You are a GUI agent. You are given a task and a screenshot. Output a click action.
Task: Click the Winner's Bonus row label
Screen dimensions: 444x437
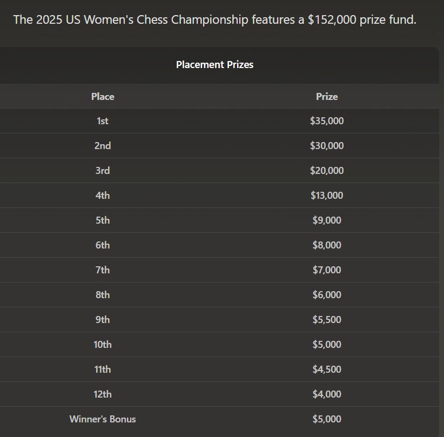(x=103, y=419)
